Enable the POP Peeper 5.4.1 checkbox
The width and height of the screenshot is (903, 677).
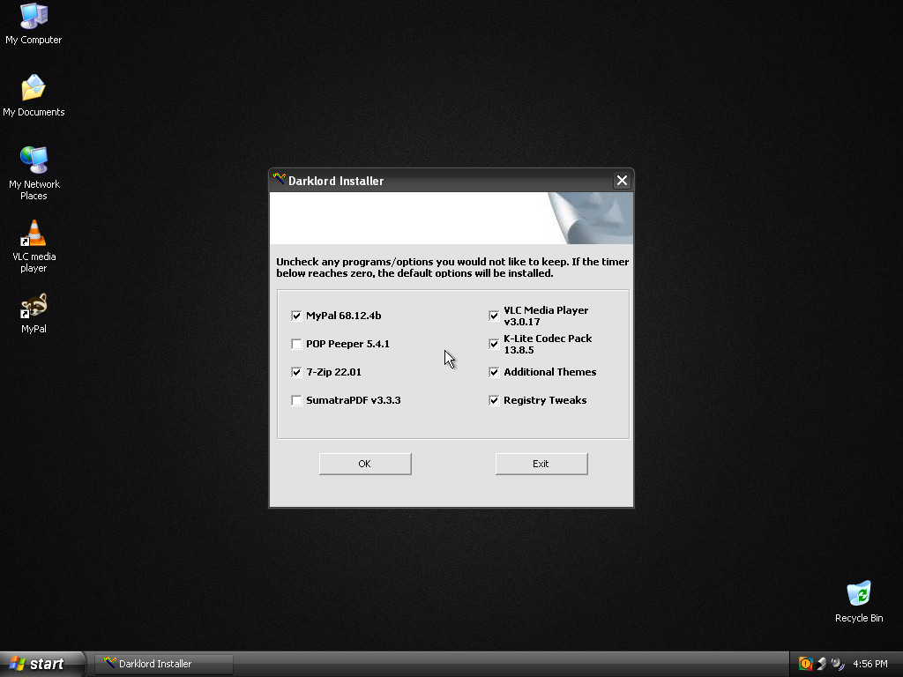pos(296,344)
